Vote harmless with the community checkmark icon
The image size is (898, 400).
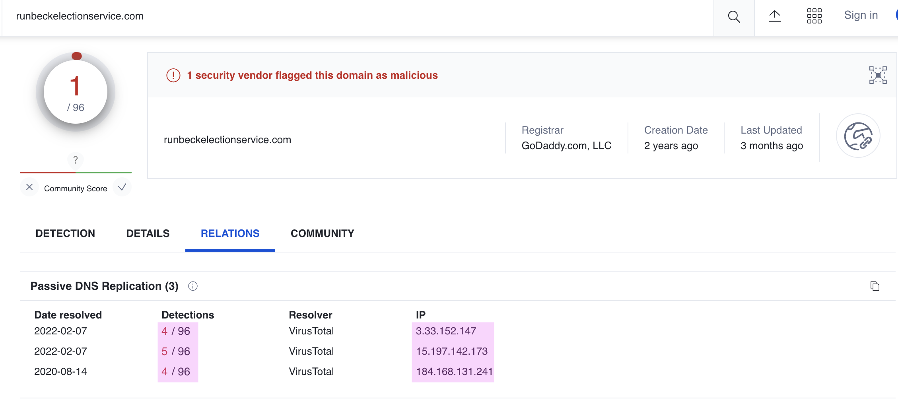(122, 187)
